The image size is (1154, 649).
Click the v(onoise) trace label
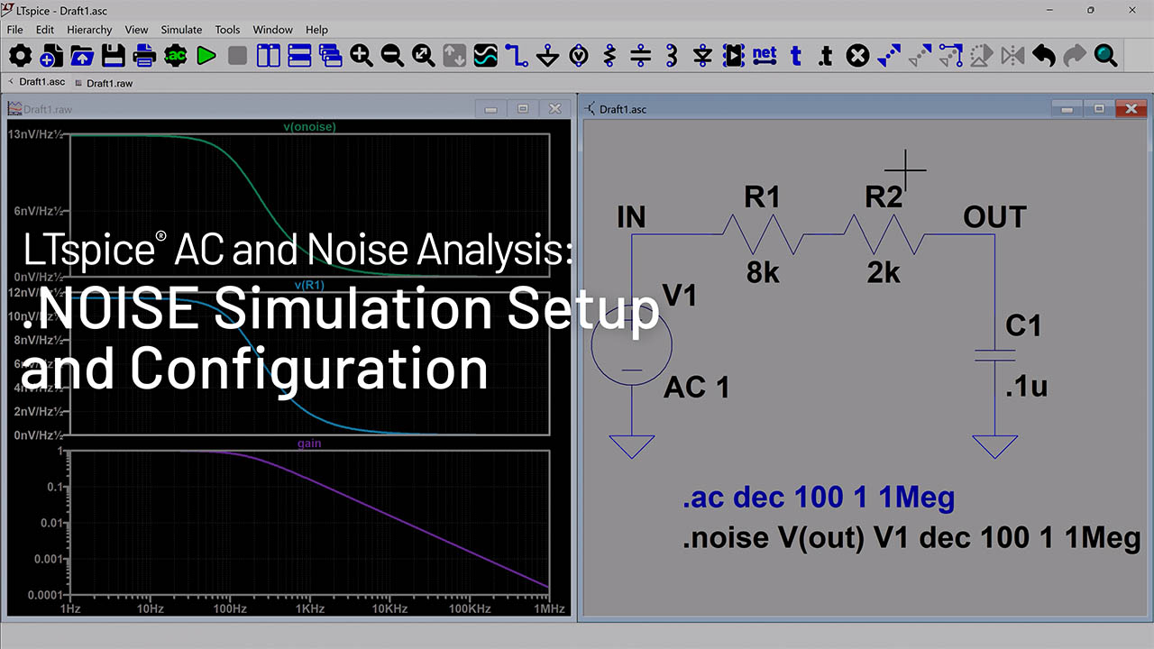pos(309,127)
